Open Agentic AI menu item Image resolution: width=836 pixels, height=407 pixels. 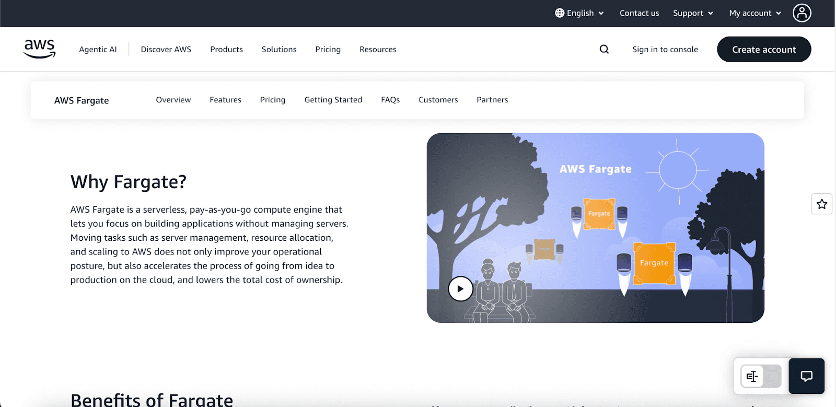pos(98,49)
